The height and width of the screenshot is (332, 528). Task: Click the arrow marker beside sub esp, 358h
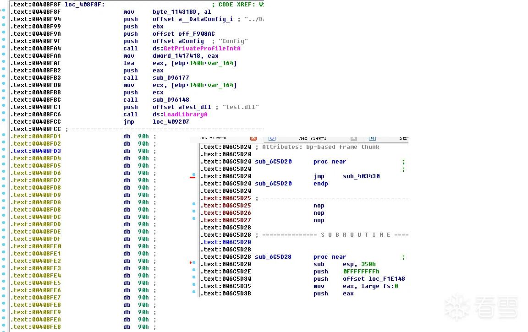tap(191, 262)
